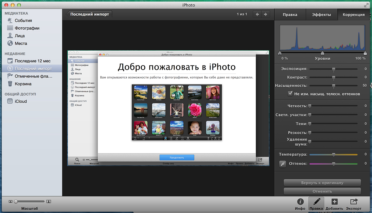The height and width of the screenshot is (213, 372).
Task: Click white point levels handle
Action: [365, 53]
